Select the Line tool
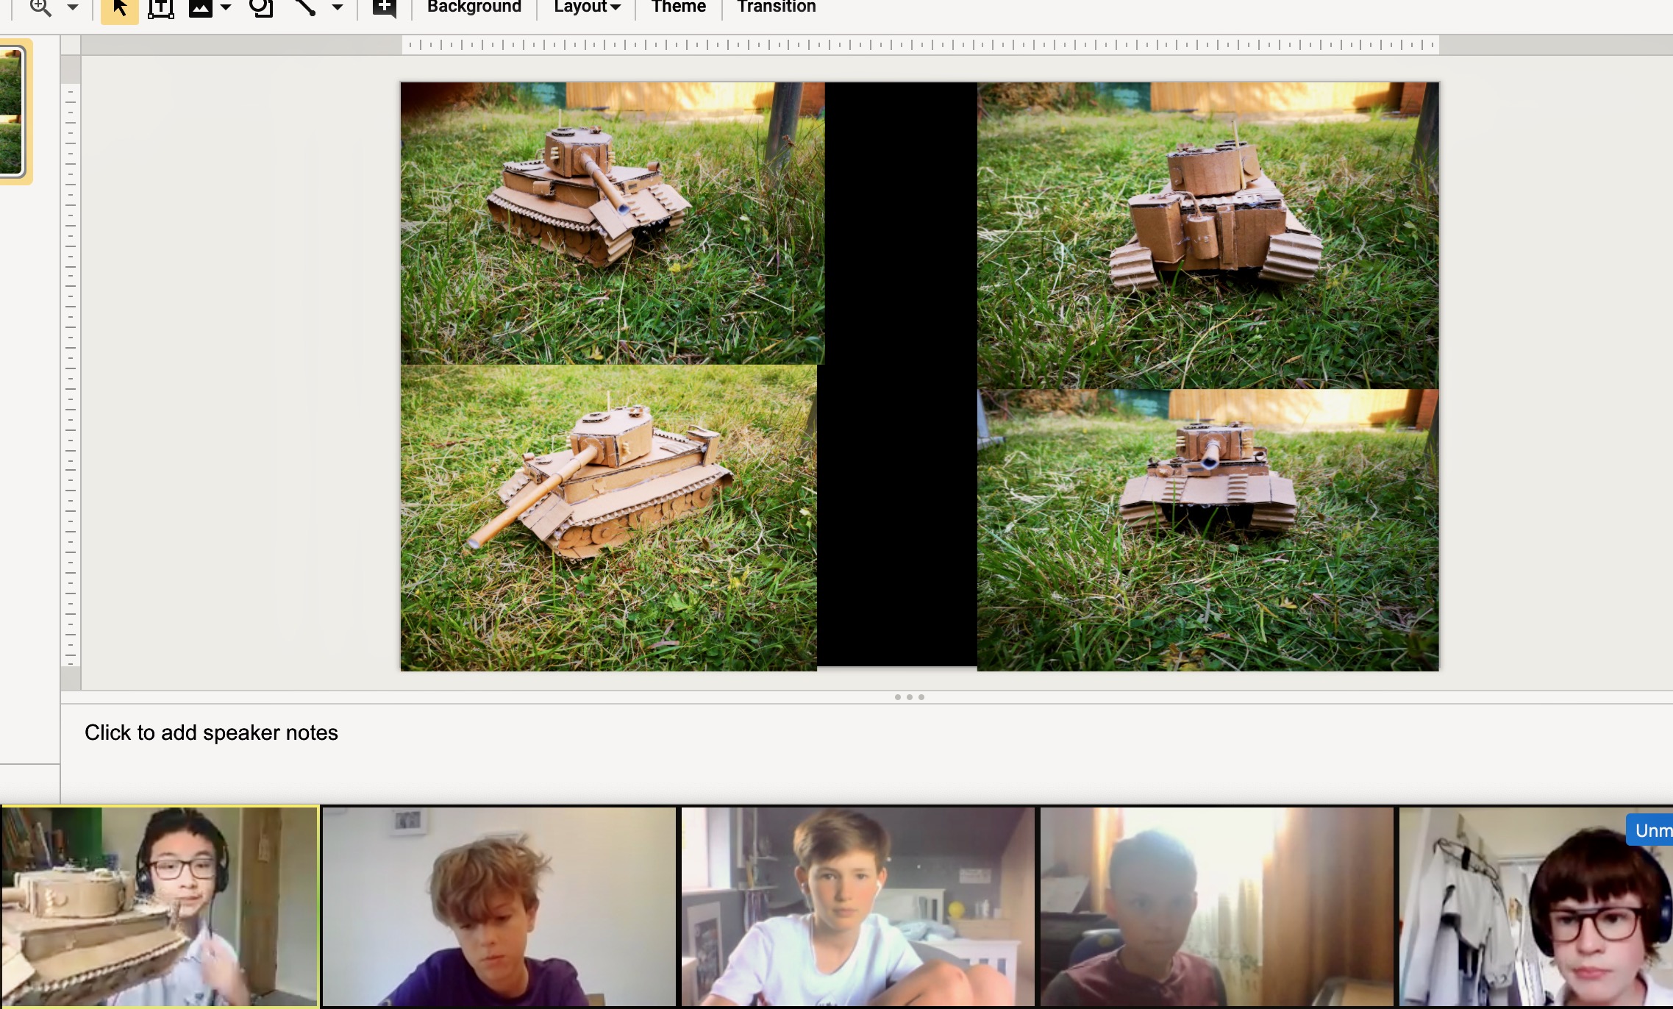The height and width of the screenshot is (1009, 1673). 305,7
